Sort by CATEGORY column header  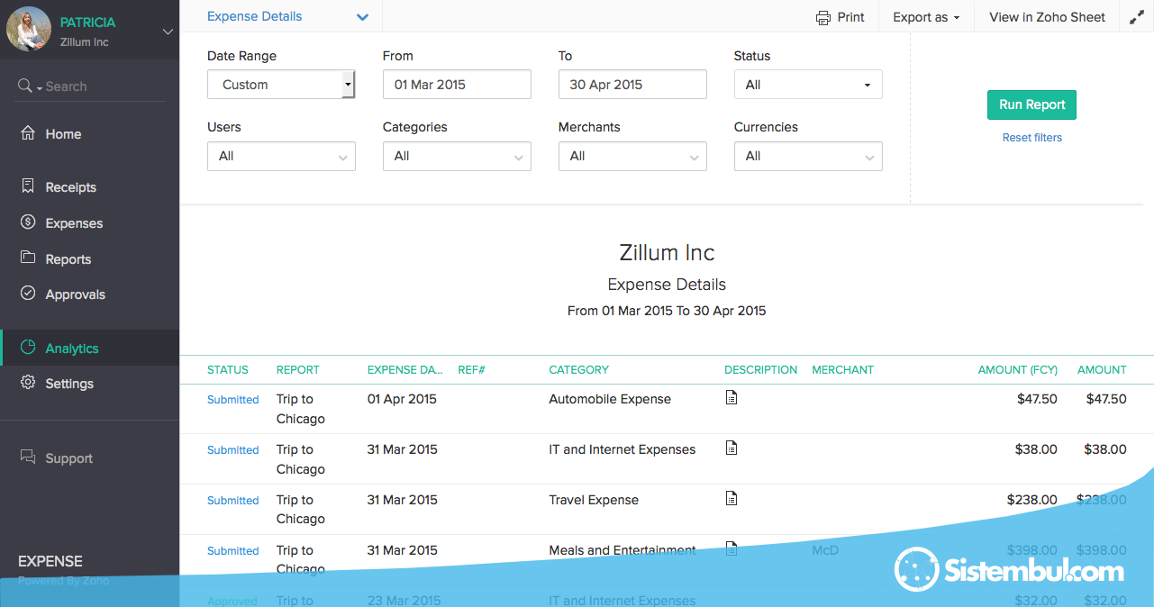(578, 370)
